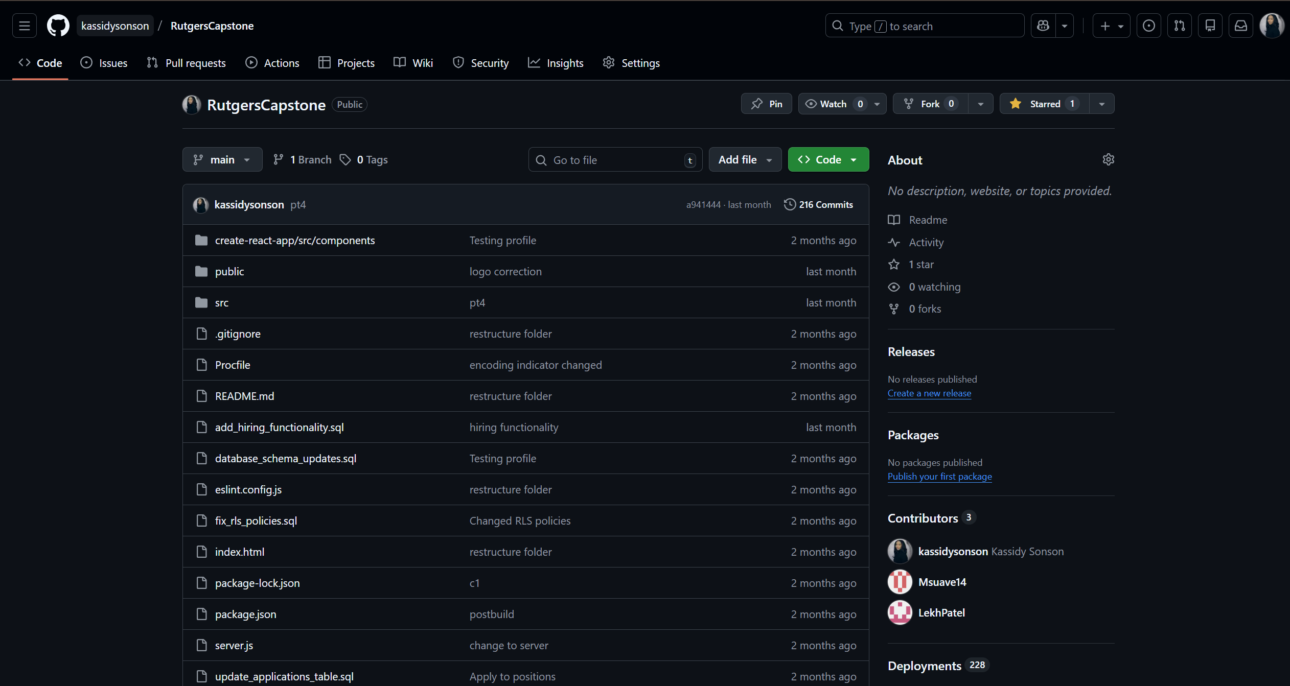Viewport: 1290px width, 686px height.
Task: Toggle Pin for this repository
Action: [766, 104]
